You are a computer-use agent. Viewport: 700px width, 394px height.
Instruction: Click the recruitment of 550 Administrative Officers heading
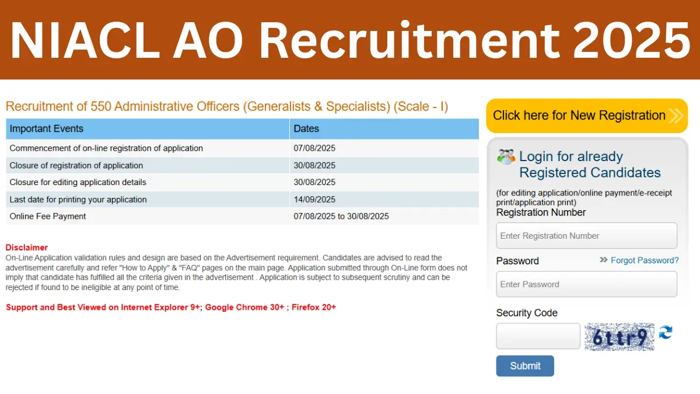pyautogui.click(x=227, y=106)
